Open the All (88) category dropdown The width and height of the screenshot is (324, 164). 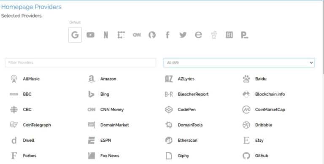tap(239, 62)
